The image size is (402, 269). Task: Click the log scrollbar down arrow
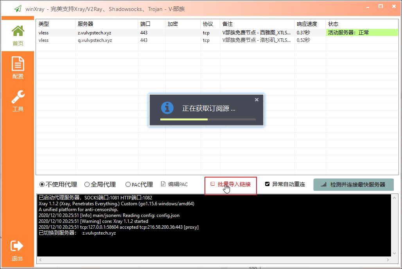[394, 253]
